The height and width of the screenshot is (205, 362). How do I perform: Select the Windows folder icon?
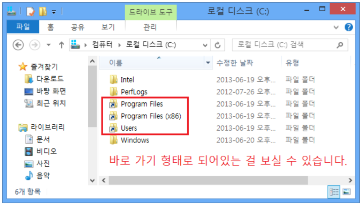click(113, 140)
